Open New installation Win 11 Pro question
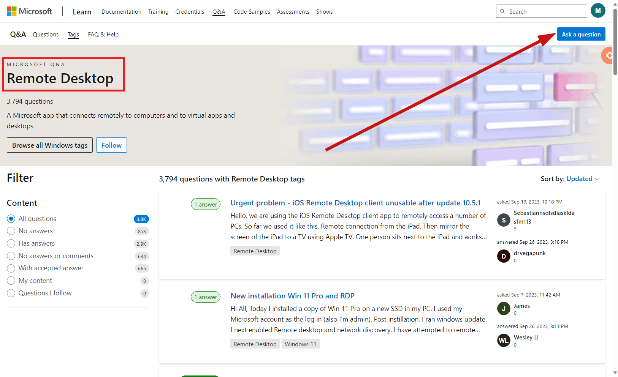The width and height of the screenshot is (618, 377). point(292,296)
